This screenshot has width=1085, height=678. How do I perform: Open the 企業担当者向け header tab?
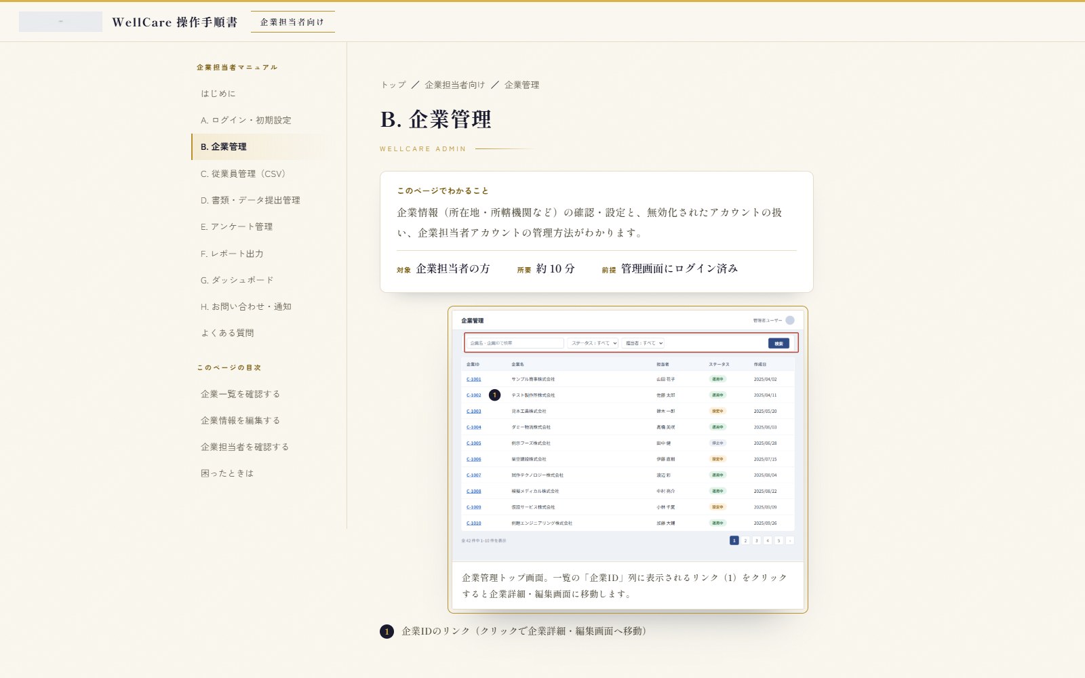click(x=292, y=22)
